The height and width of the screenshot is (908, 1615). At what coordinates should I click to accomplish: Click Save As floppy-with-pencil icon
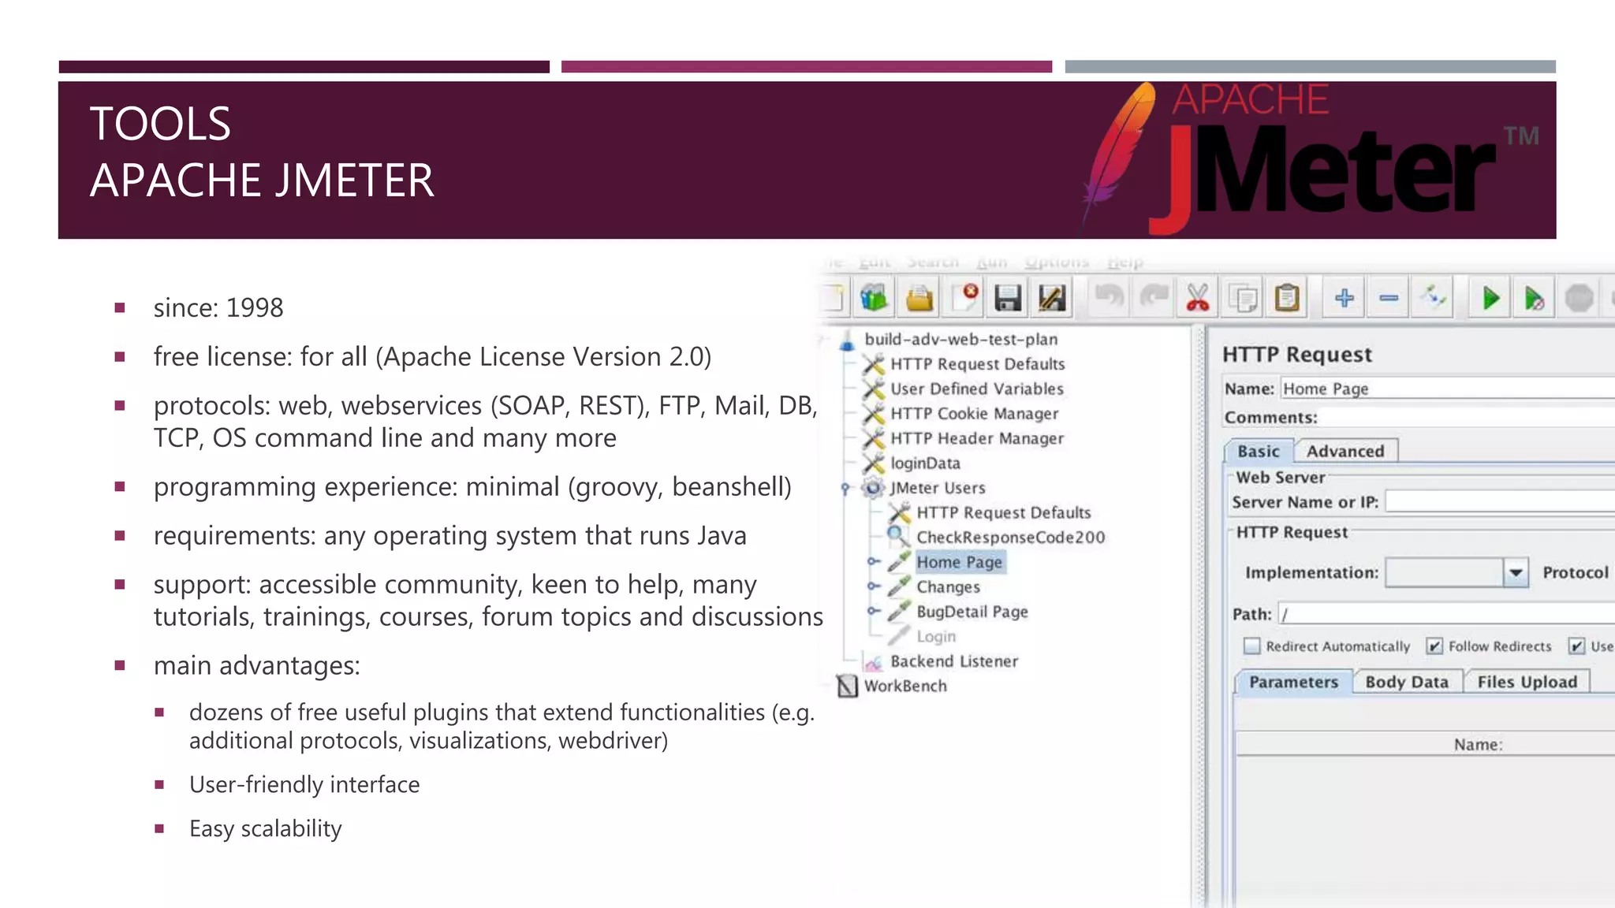click(x=1052, y=299)
